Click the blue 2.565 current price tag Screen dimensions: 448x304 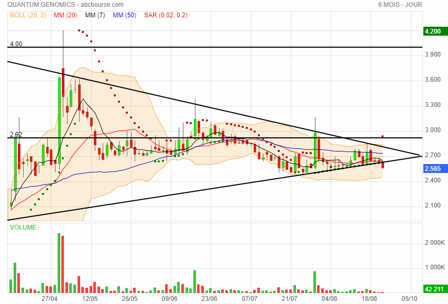(435, 169)
